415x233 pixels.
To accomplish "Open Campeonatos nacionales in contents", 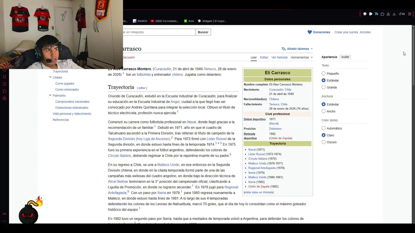I will coord(72,102).
